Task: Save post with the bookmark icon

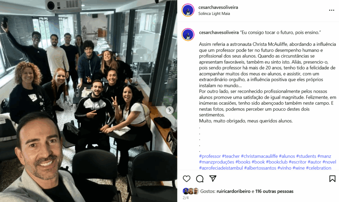Action: (332, 178)
